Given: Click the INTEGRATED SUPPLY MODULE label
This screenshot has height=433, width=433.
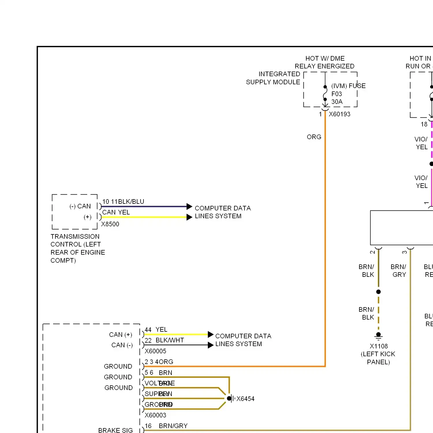Looking at the screenshot, I should [x=273, y=78].
